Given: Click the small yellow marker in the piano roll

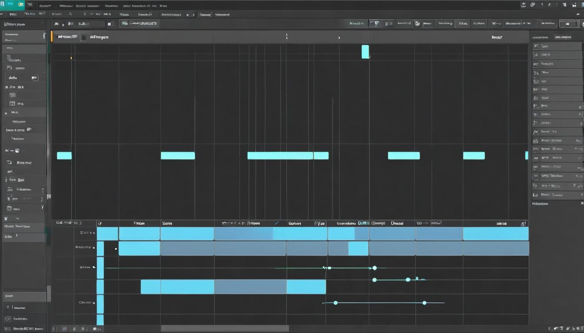Looking at the screenshot, I should point(71,58).
